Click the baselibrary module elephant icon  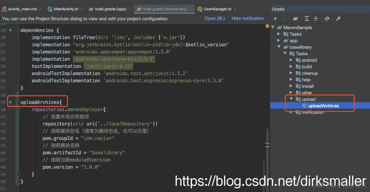point(286,47)
